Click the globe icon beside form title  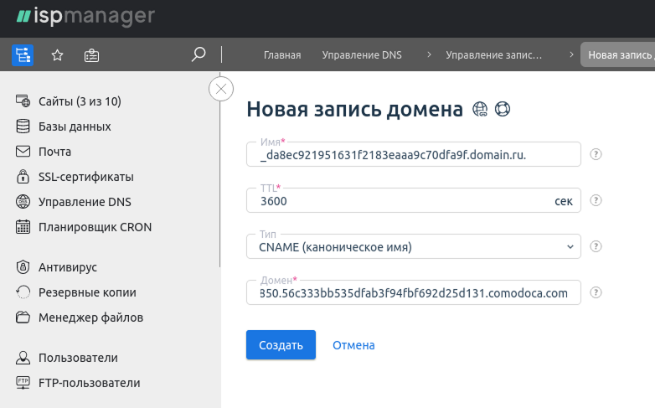[x=481, y=109]
